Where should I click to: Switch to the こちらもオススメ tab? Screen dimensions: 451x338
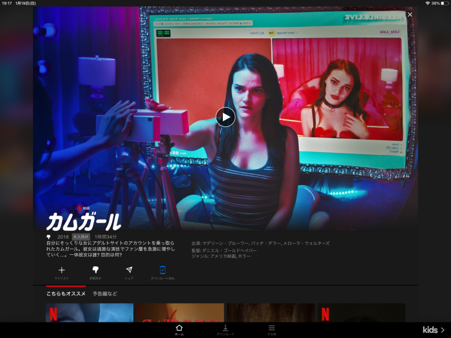[x=66, y=293]
